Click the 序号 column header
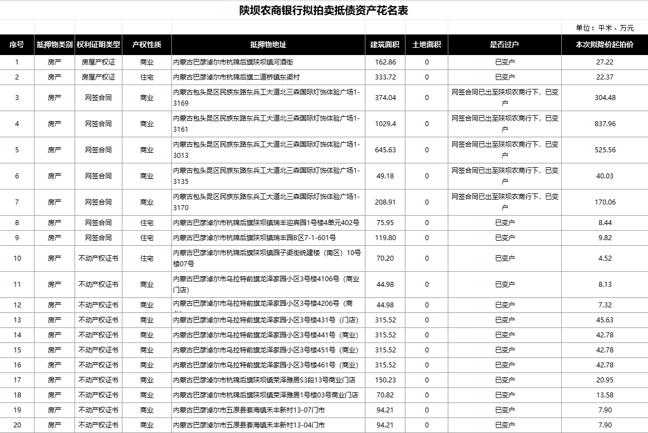648x433 pixels. click(16, 45)
